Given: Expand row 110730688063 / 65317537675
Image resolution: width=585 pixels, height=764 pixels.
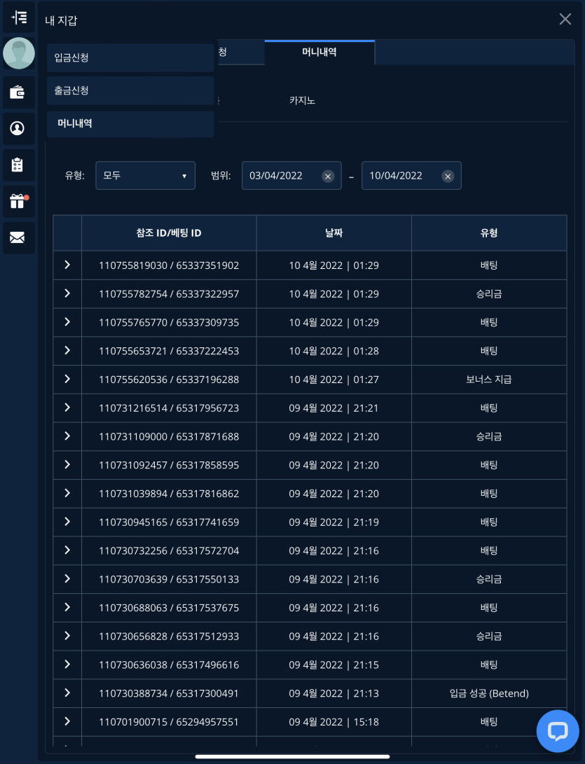Looking at the screenshot, I should click(67, 607).
